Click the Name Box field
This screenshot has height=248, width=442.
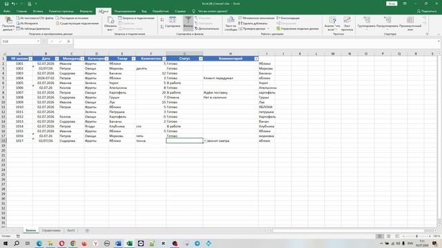point(19,41)
